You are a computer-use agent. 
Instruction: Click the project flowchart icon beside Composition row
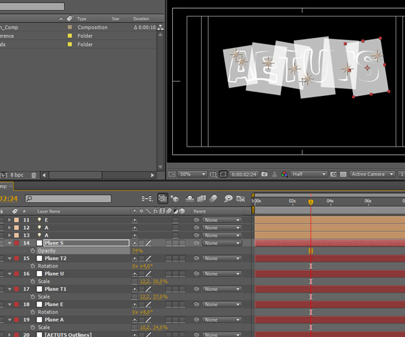pos(161,27)
